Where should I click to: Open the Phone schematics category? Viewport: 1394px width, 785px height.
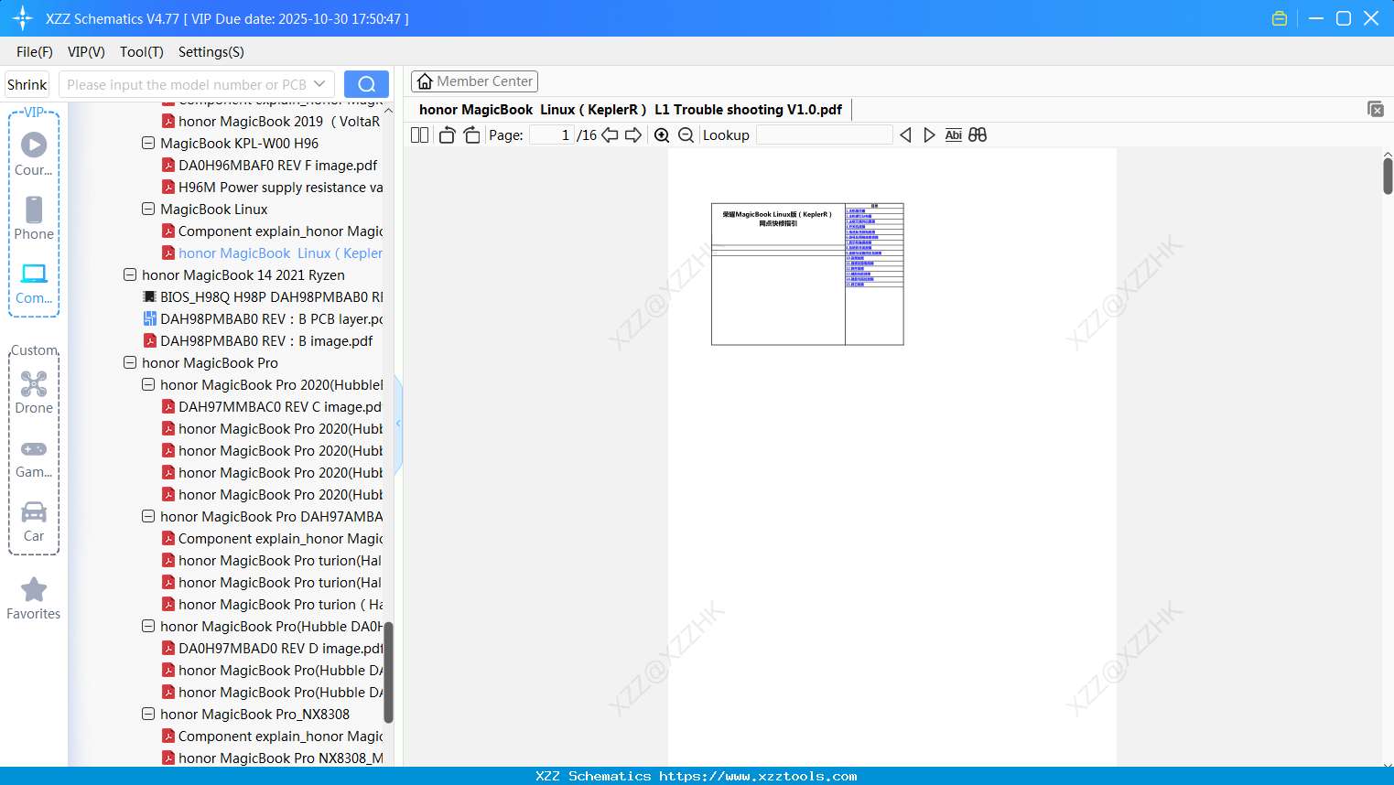click(34, 218)
